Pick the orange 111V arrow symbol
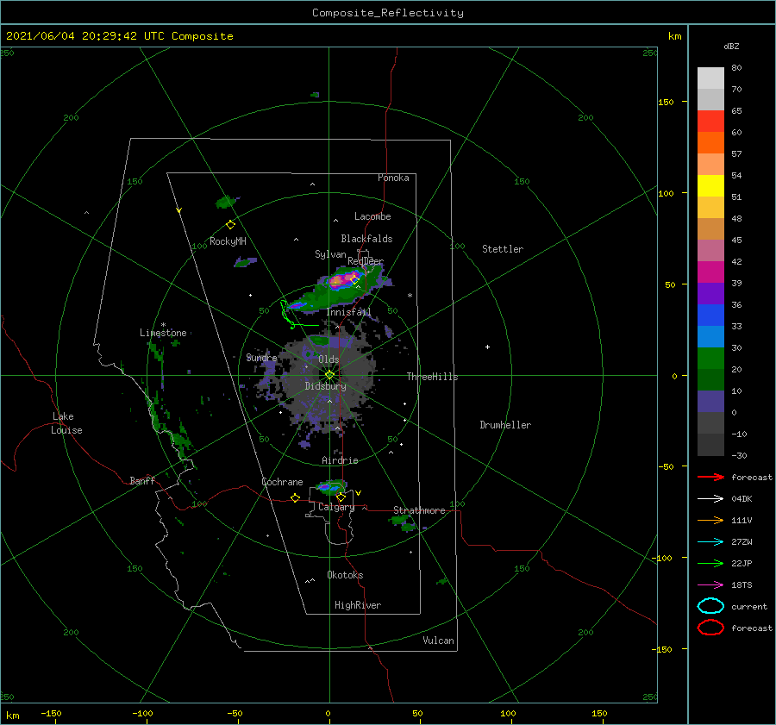The height and width of the screenshot is (725, 776). click(710, 520)
